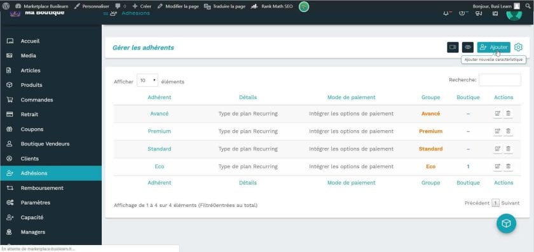This screenshot has height=252, width=534.
Task: Click the edit icon for Avancé row
Action: point(498,114)
